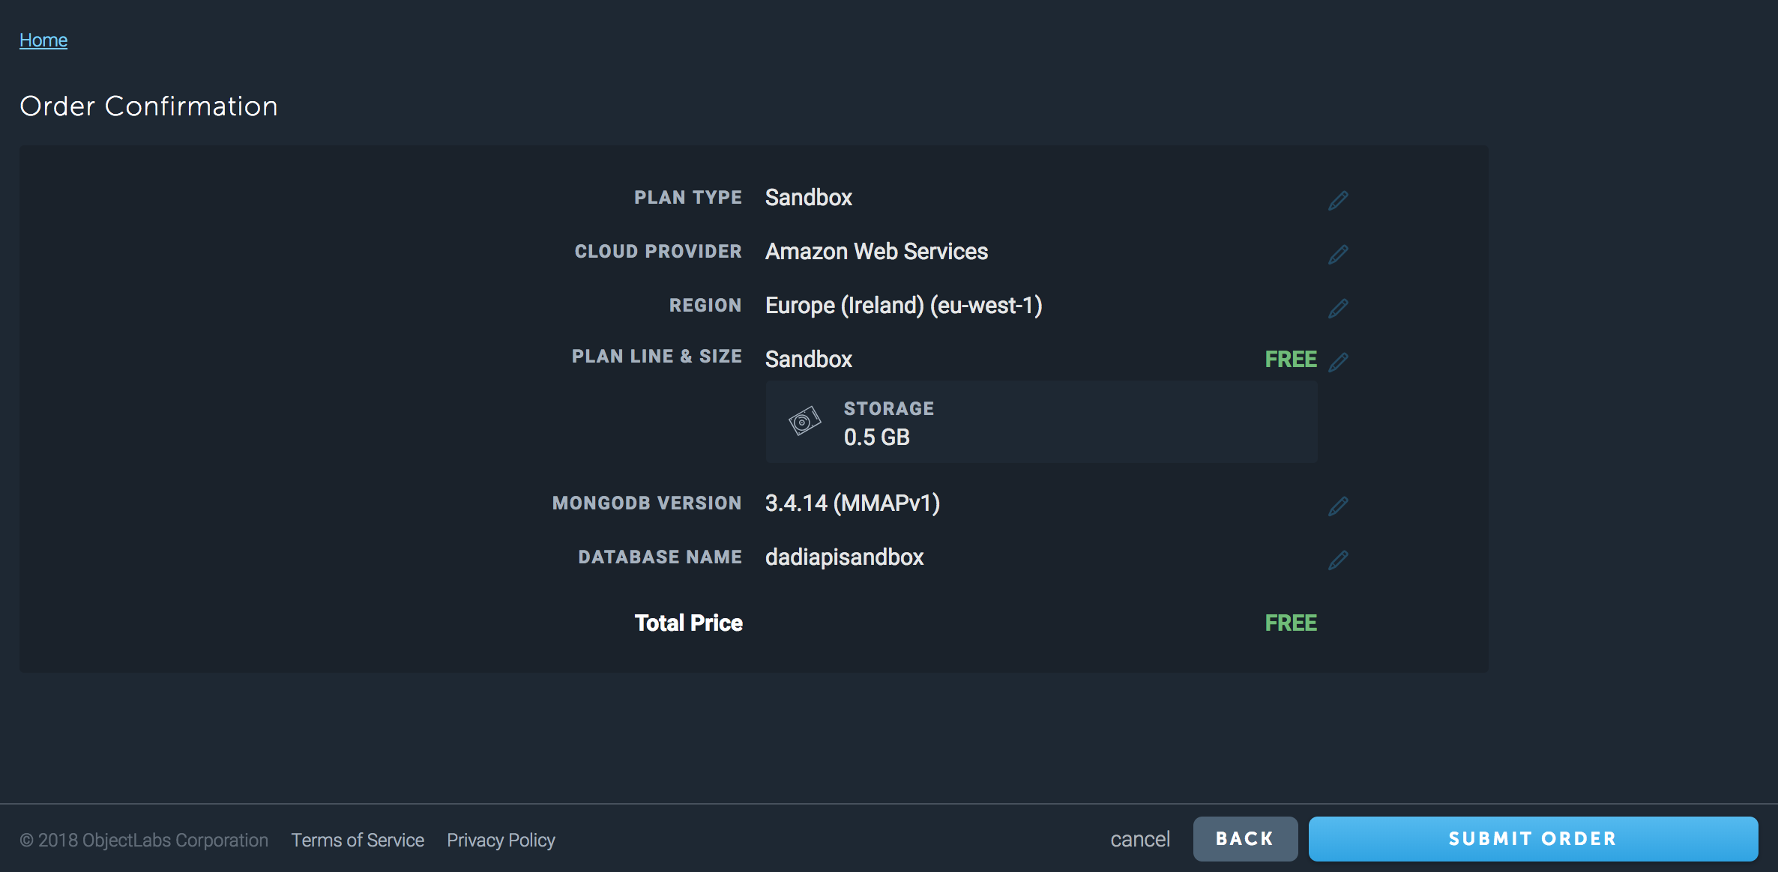
Task: Click the storage disk icon
Action: coord(804,421)
